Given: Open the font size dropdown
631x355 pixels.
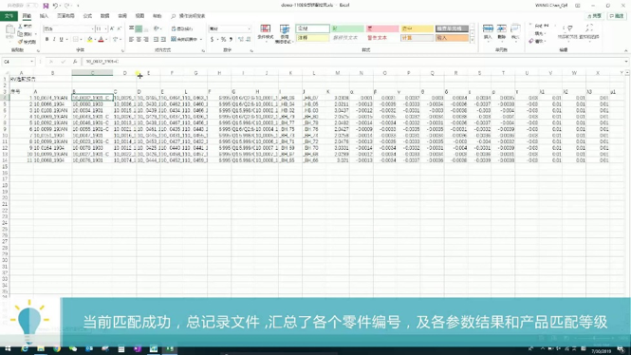Looking at the screenshot, I should [106, 29].
